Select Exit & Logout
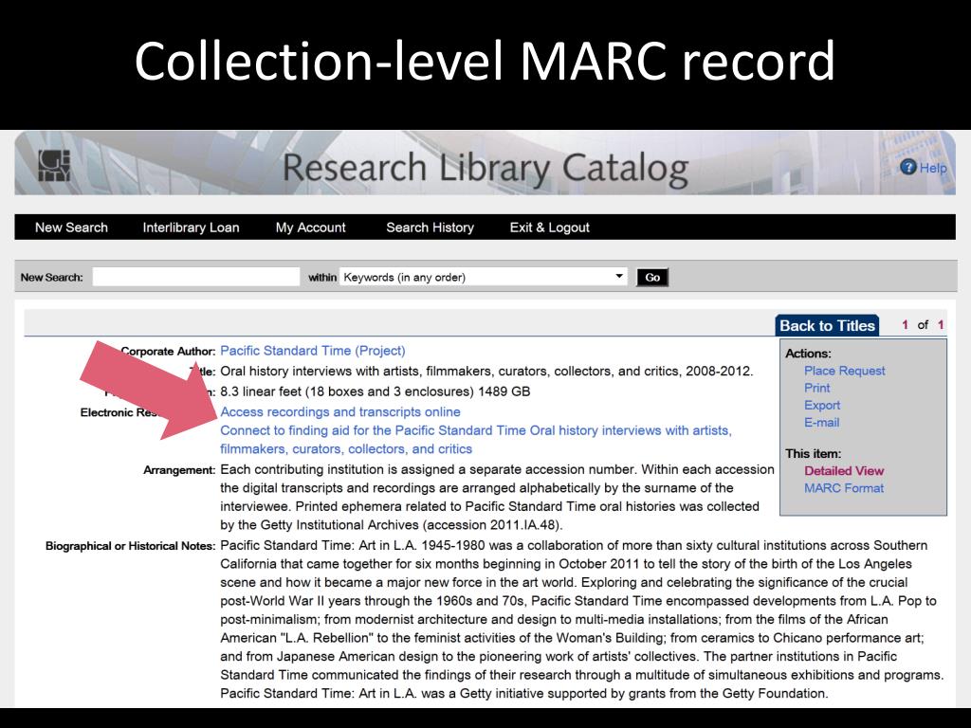 coord(549,227)
